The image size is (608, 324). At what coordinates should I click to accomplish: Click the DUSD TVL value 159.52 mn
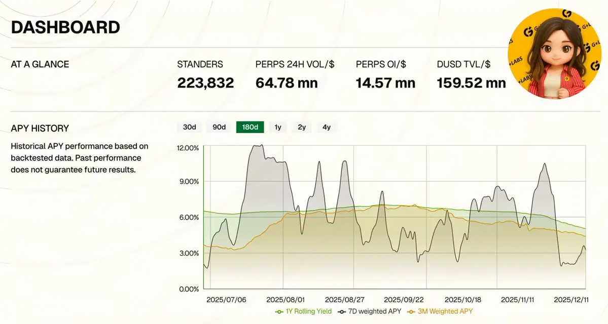pos(471,83)
